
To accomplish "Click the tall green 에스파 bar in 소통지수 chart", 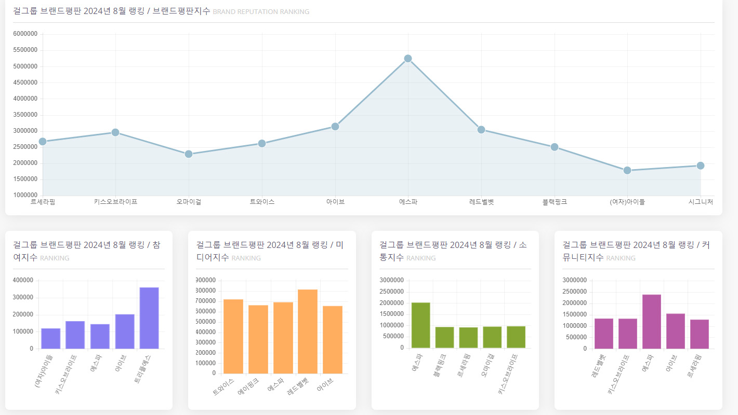I will point(421,325).
